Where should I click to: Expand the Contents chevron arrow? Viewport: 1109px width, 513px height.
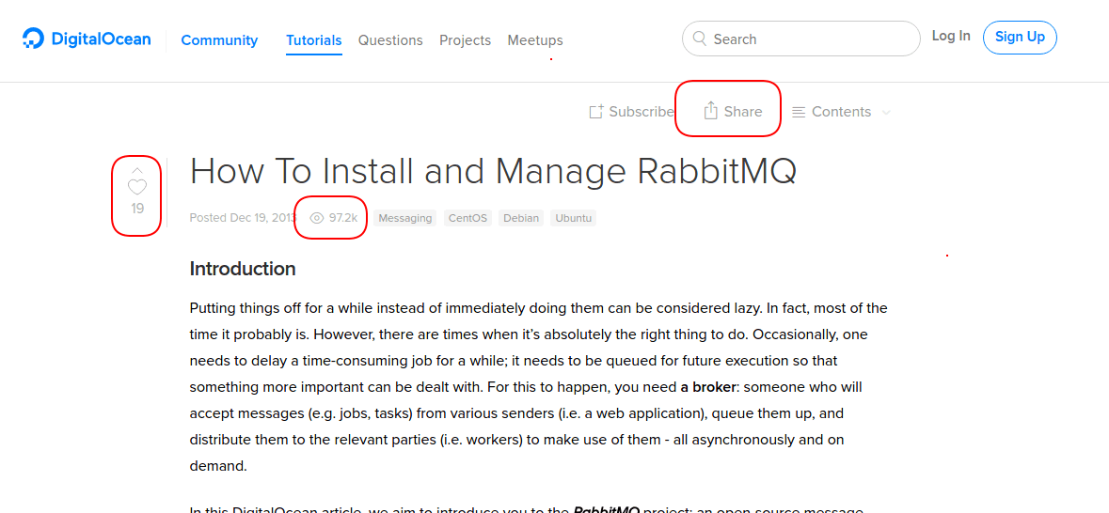pyautogui.click(x=886, y=113)
